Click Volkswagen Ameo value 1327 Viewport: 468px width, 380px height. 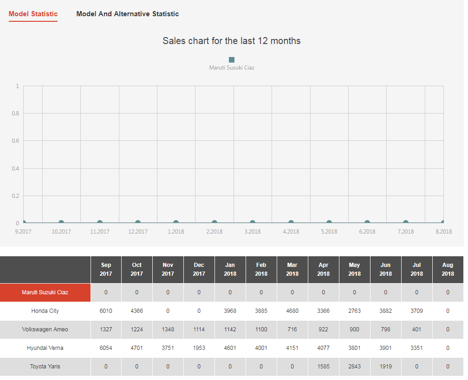pyautogui.click(x=106, y=329)
